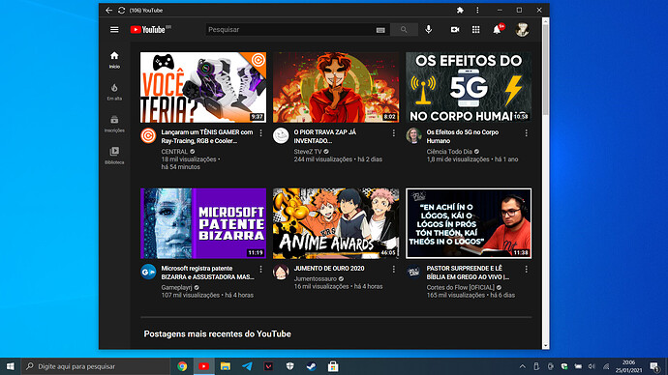Open options for Efeitos do 5G video

pos(526,133)
